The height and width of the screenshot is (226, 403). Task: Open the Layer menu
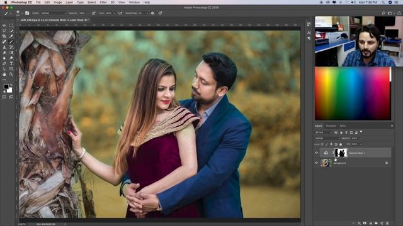click(69, 3)
